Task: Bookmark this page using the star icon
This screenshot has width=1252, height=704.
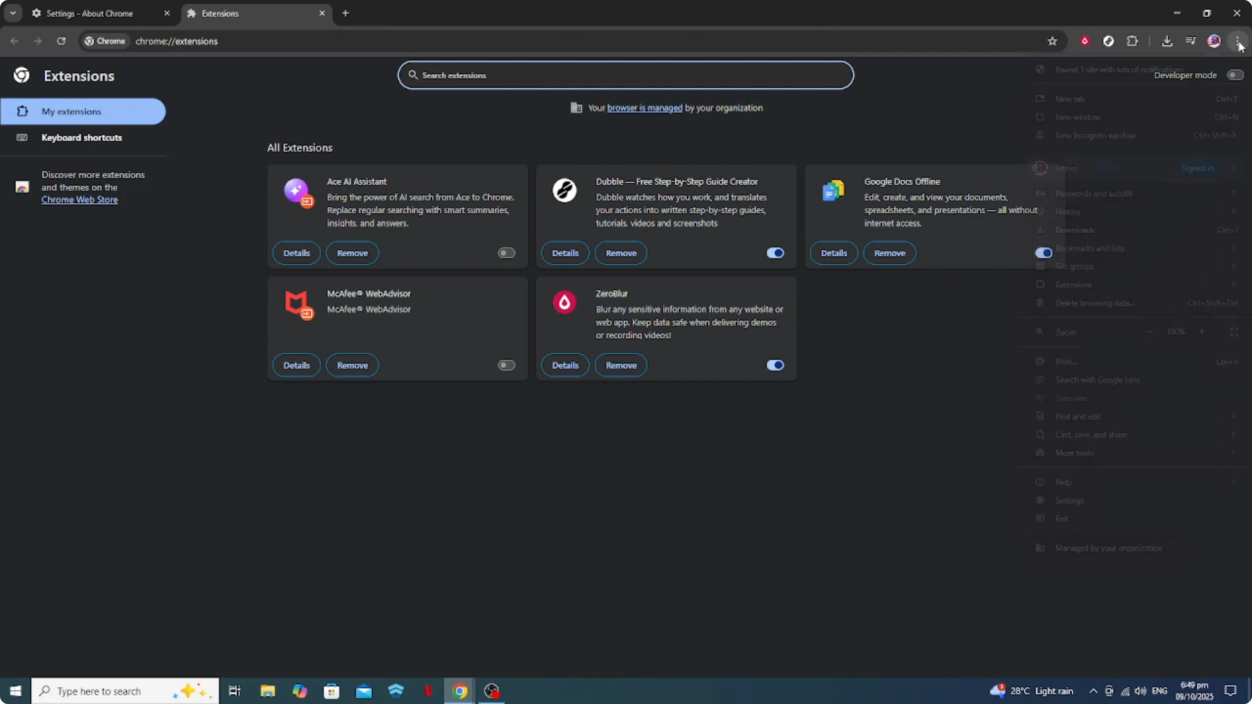Action: (x=1052, y=41)
